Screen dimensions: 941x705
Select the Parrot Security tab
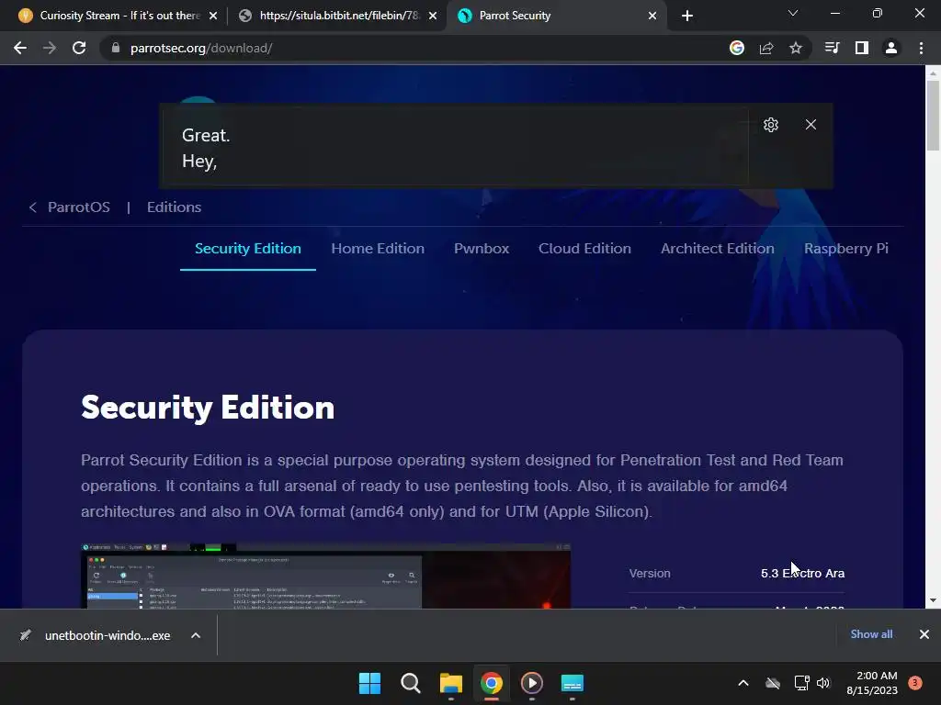pos(558,16)
